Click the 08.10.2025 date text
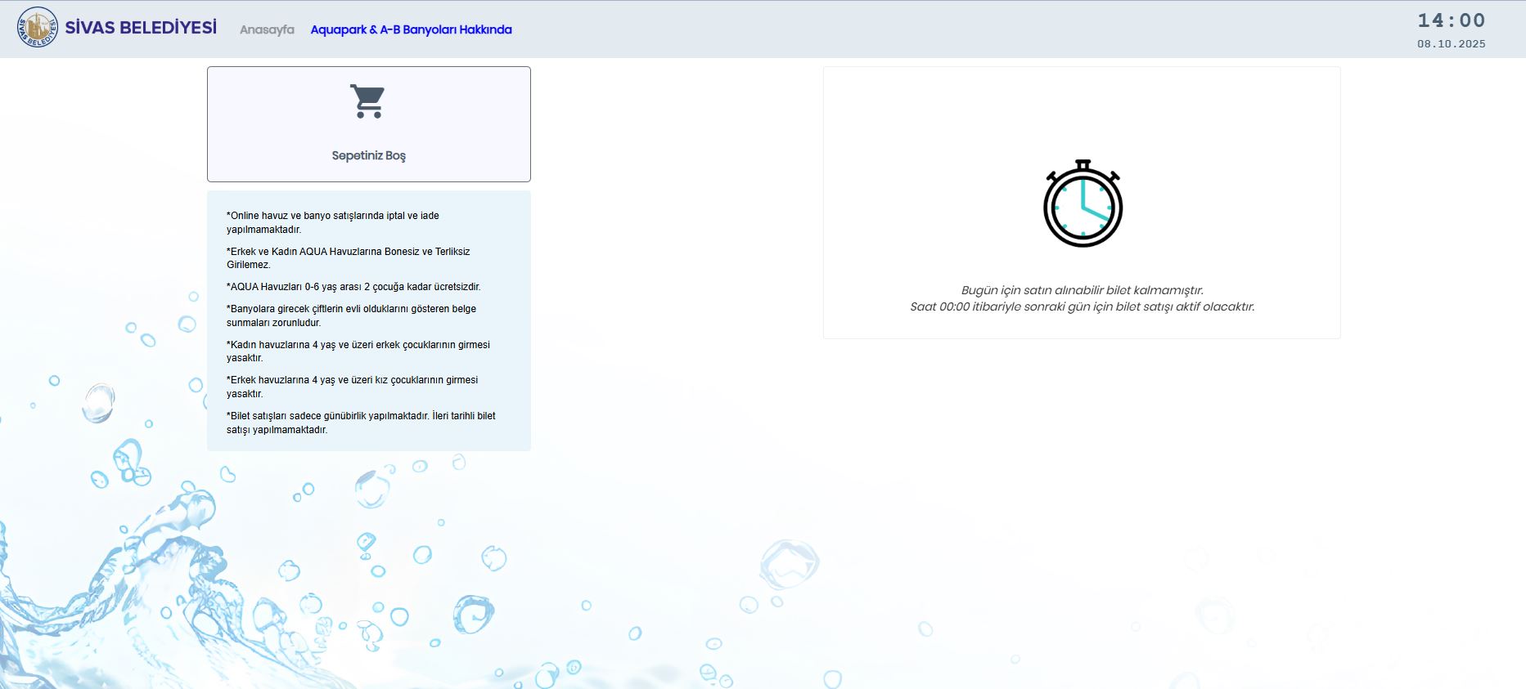Image resolution: width=1526 pixels, height=689 pixels. coord(1451,44)
